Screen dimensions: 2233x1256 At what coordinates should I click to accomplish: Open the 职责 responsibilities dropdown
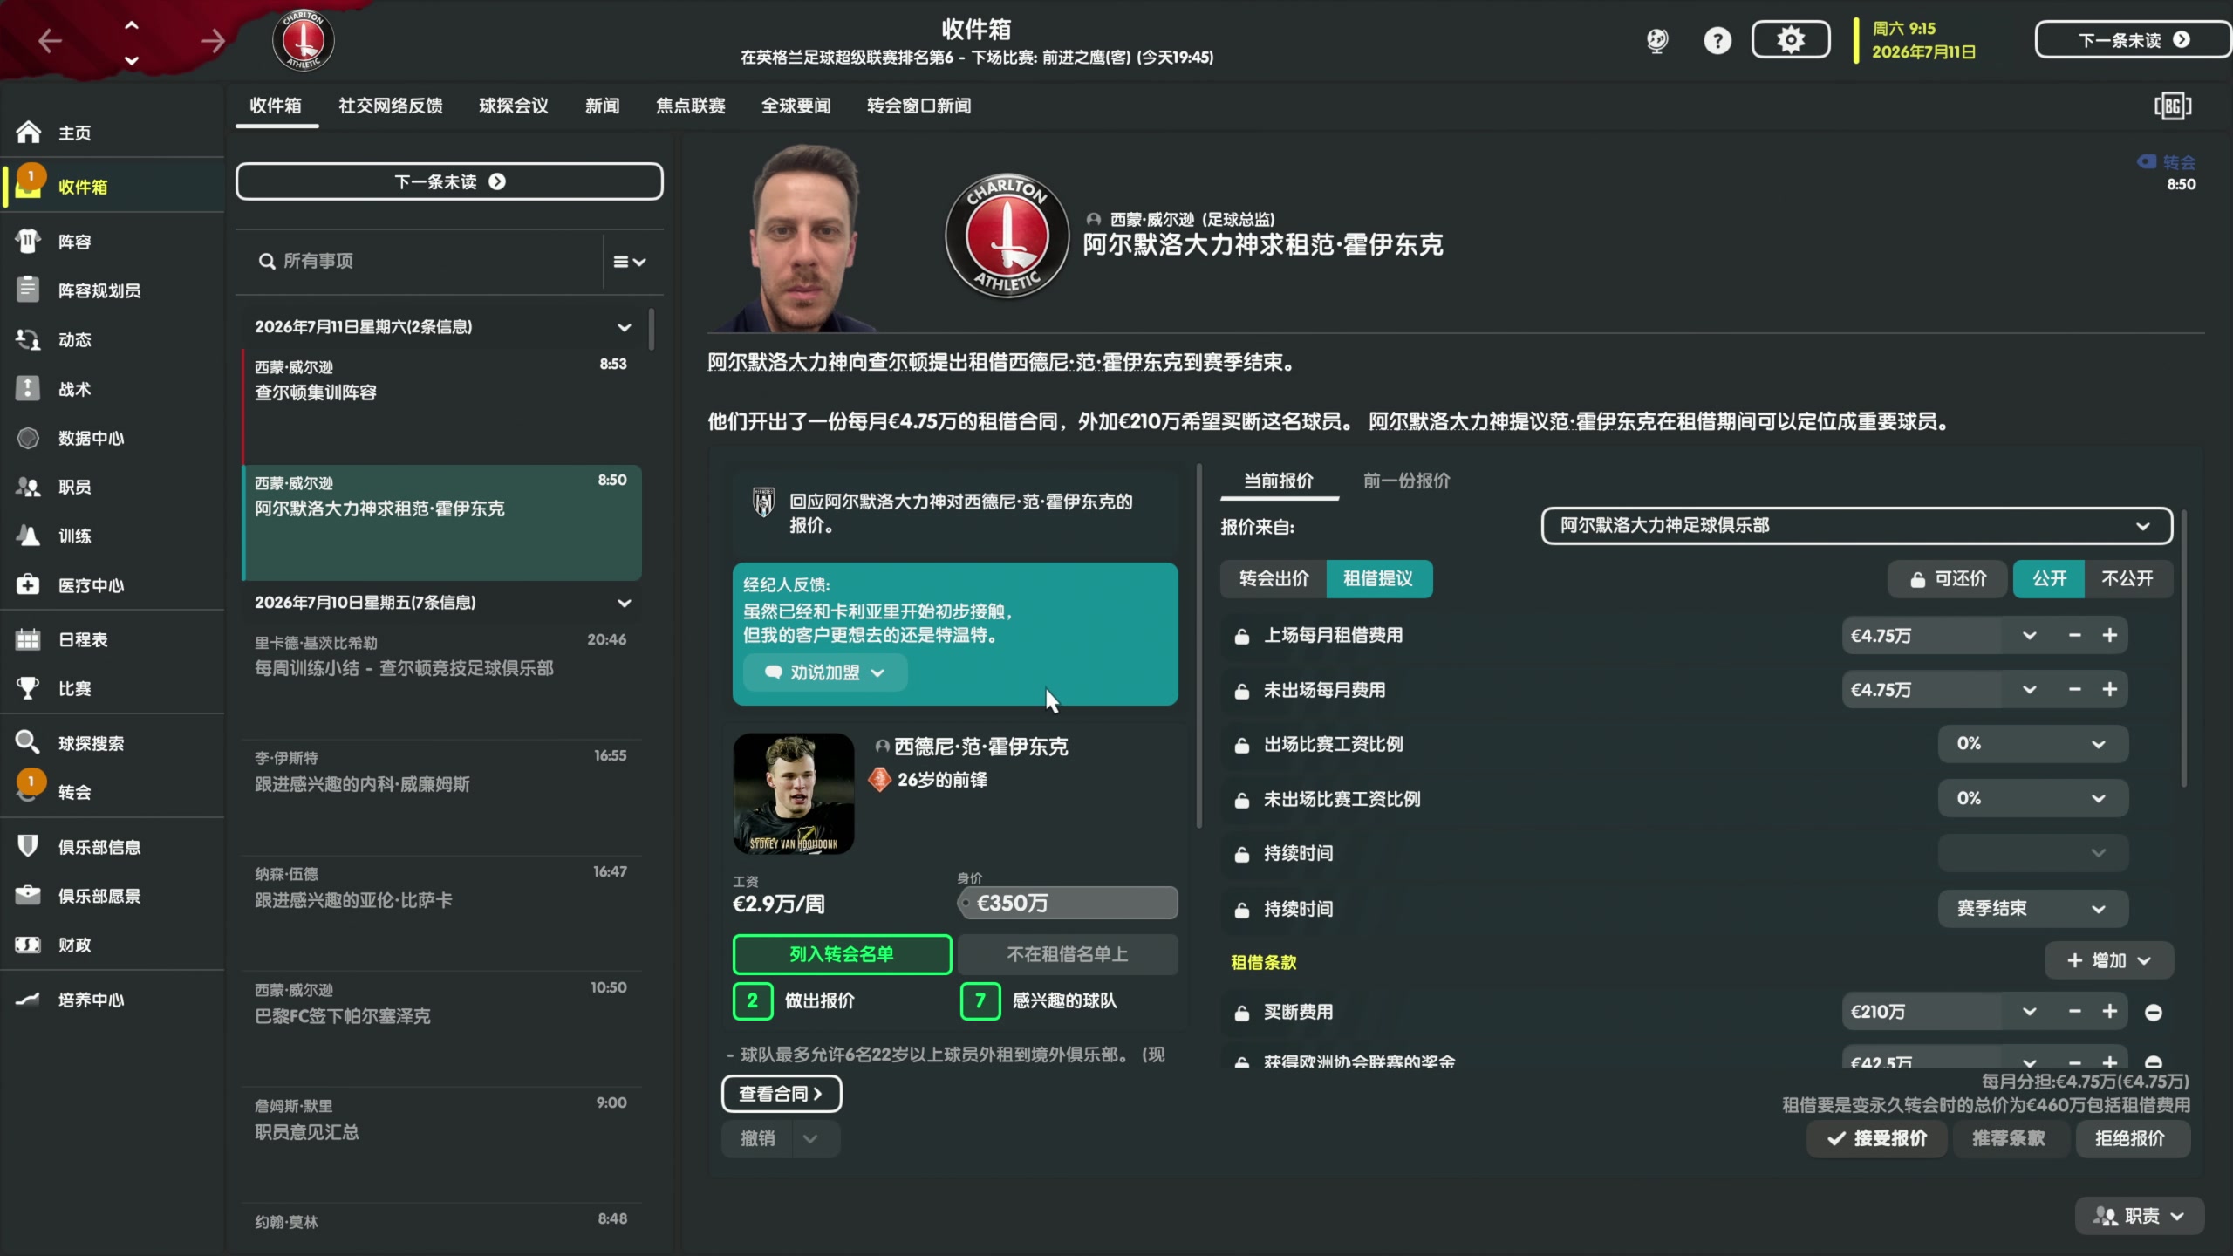coord(2139,1216)
